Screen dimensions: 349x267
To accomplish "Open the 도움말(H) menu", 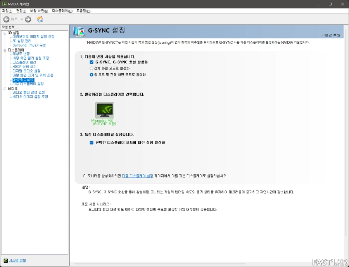I will 83,11.
